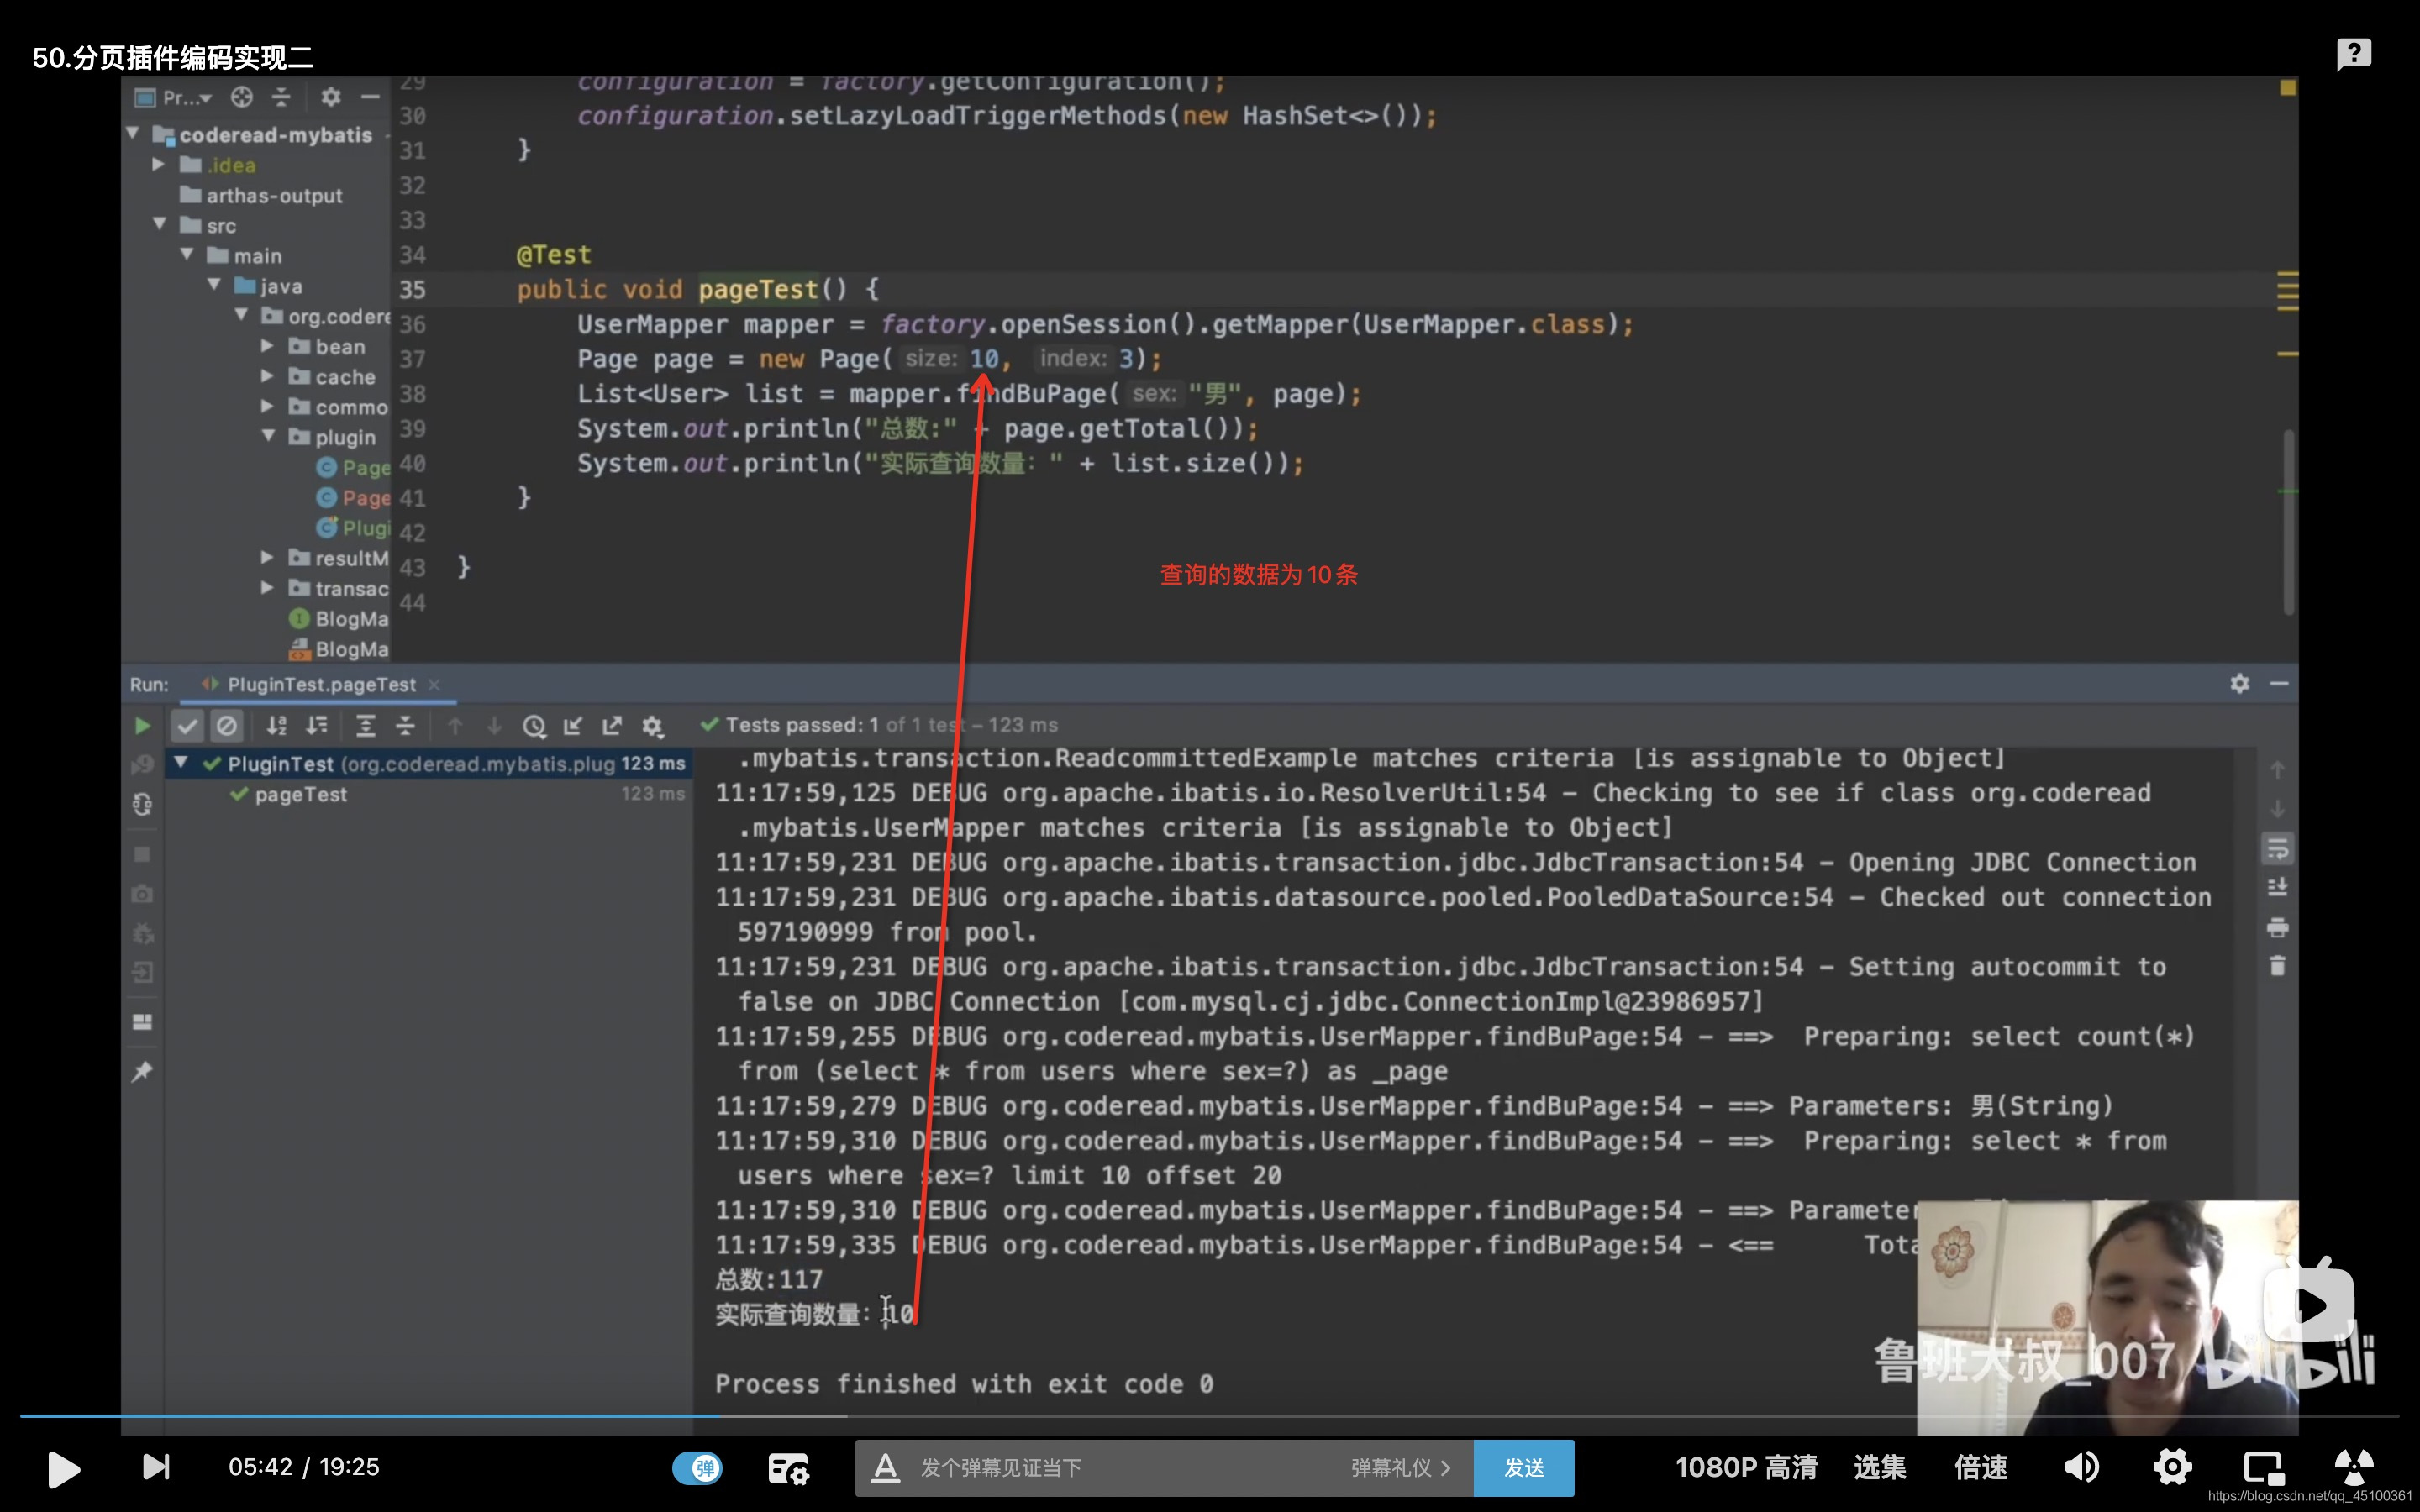
Task: Toggle picture-in-picture mode
Action: tap(2263, 1468)
